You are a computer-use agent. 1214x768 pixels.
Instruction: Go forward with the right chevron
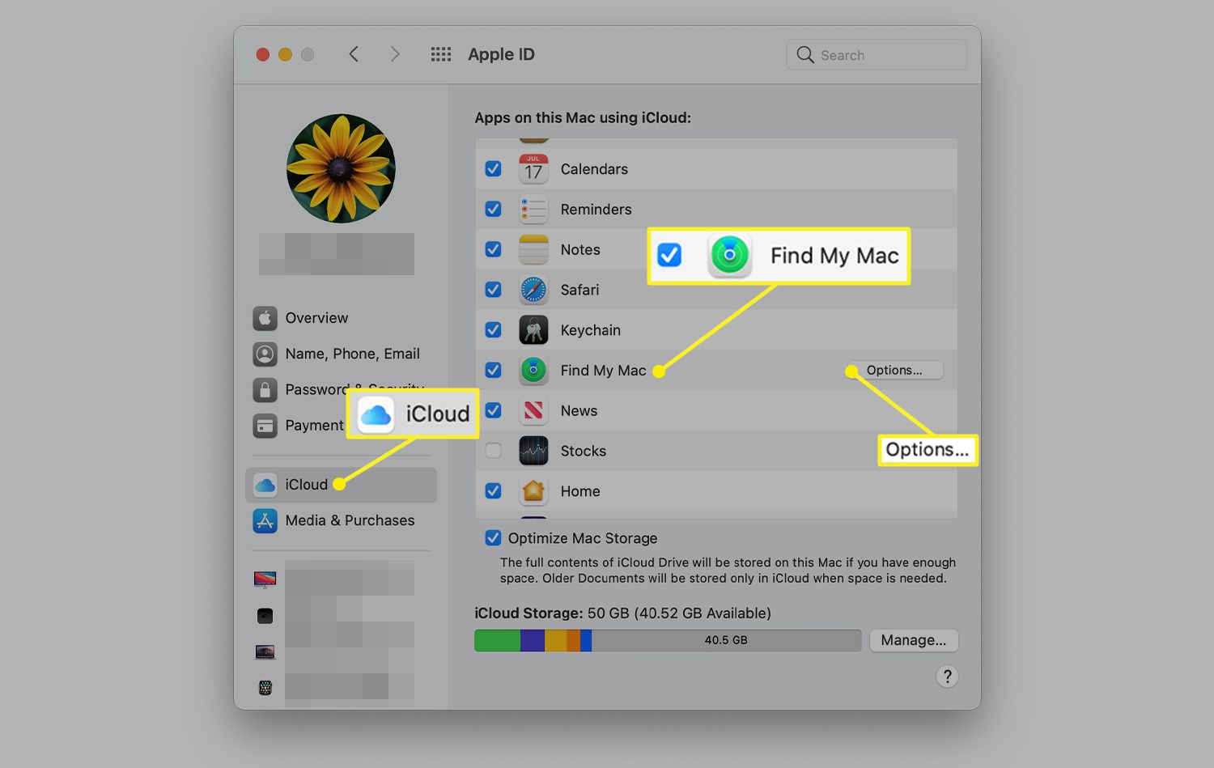395,54
